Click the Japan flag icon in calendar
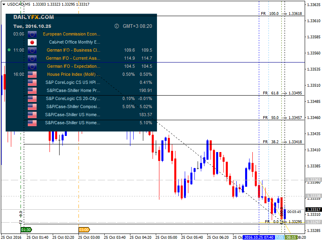The image size is (322, 242). pyautogui.click(x=32, y=42)
